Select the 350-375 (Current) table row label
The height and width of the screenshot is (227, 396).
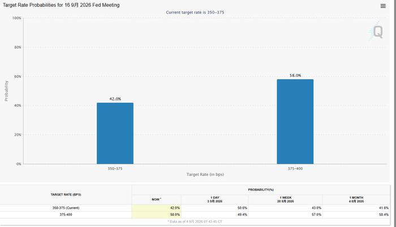click(x=66, y=208)
